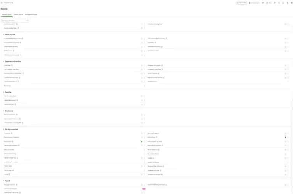Collapse the What you owe section
Viewport: 293px width, 194px height.
3,35
